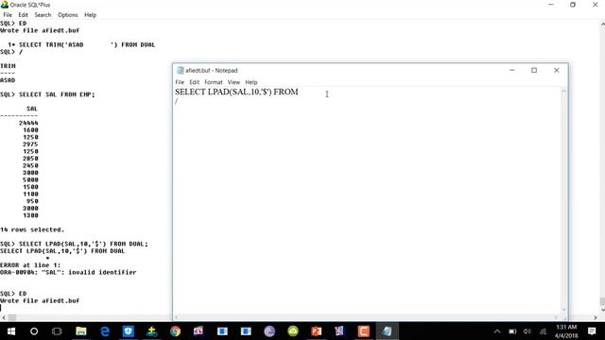Click the SQL*Plus horizontal scrollbar left arrow

[x=4, y=317]
